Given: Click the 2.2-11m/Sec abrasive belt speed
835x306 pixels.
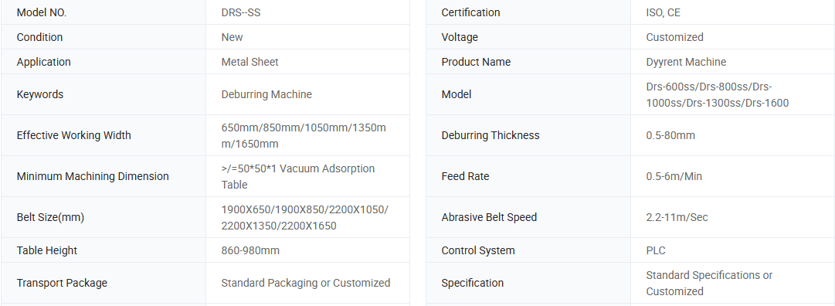Looking at the screenshot, I should tap(677, 217).
